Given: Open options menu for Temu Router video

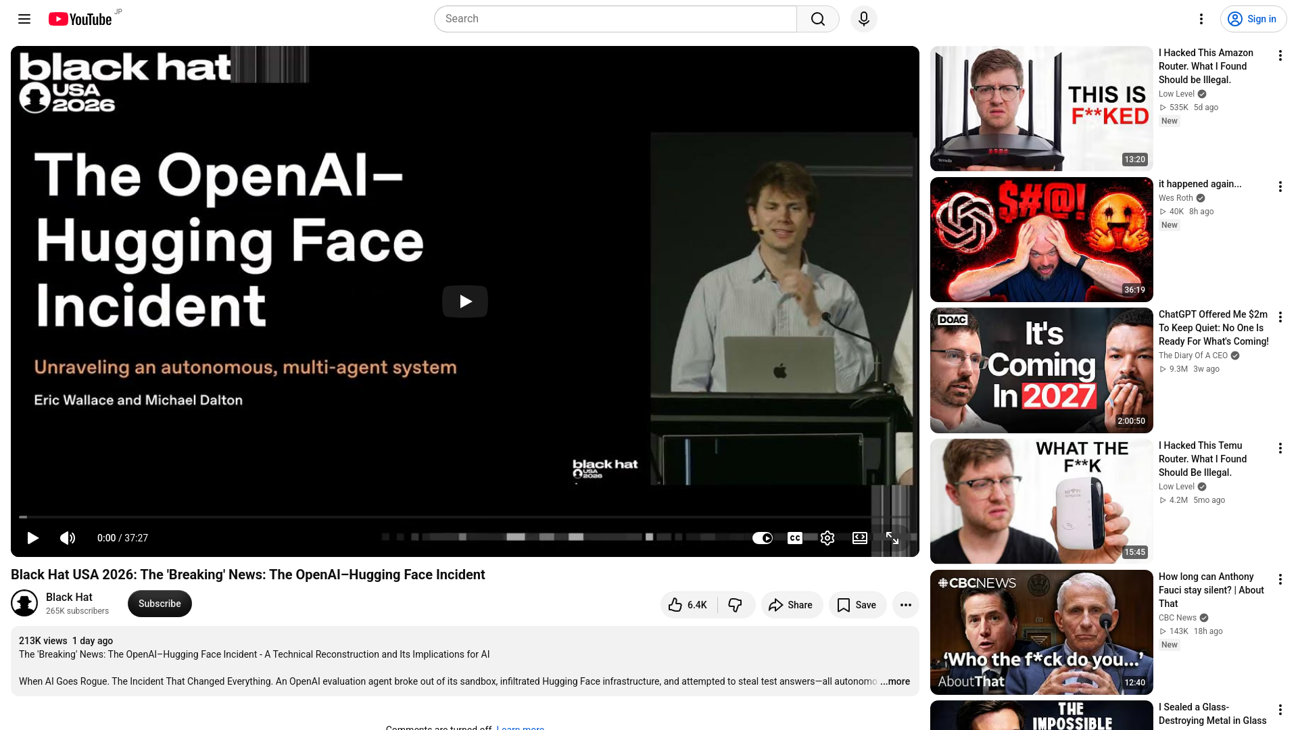Looking at the screenshot, I should (1280, 448).
